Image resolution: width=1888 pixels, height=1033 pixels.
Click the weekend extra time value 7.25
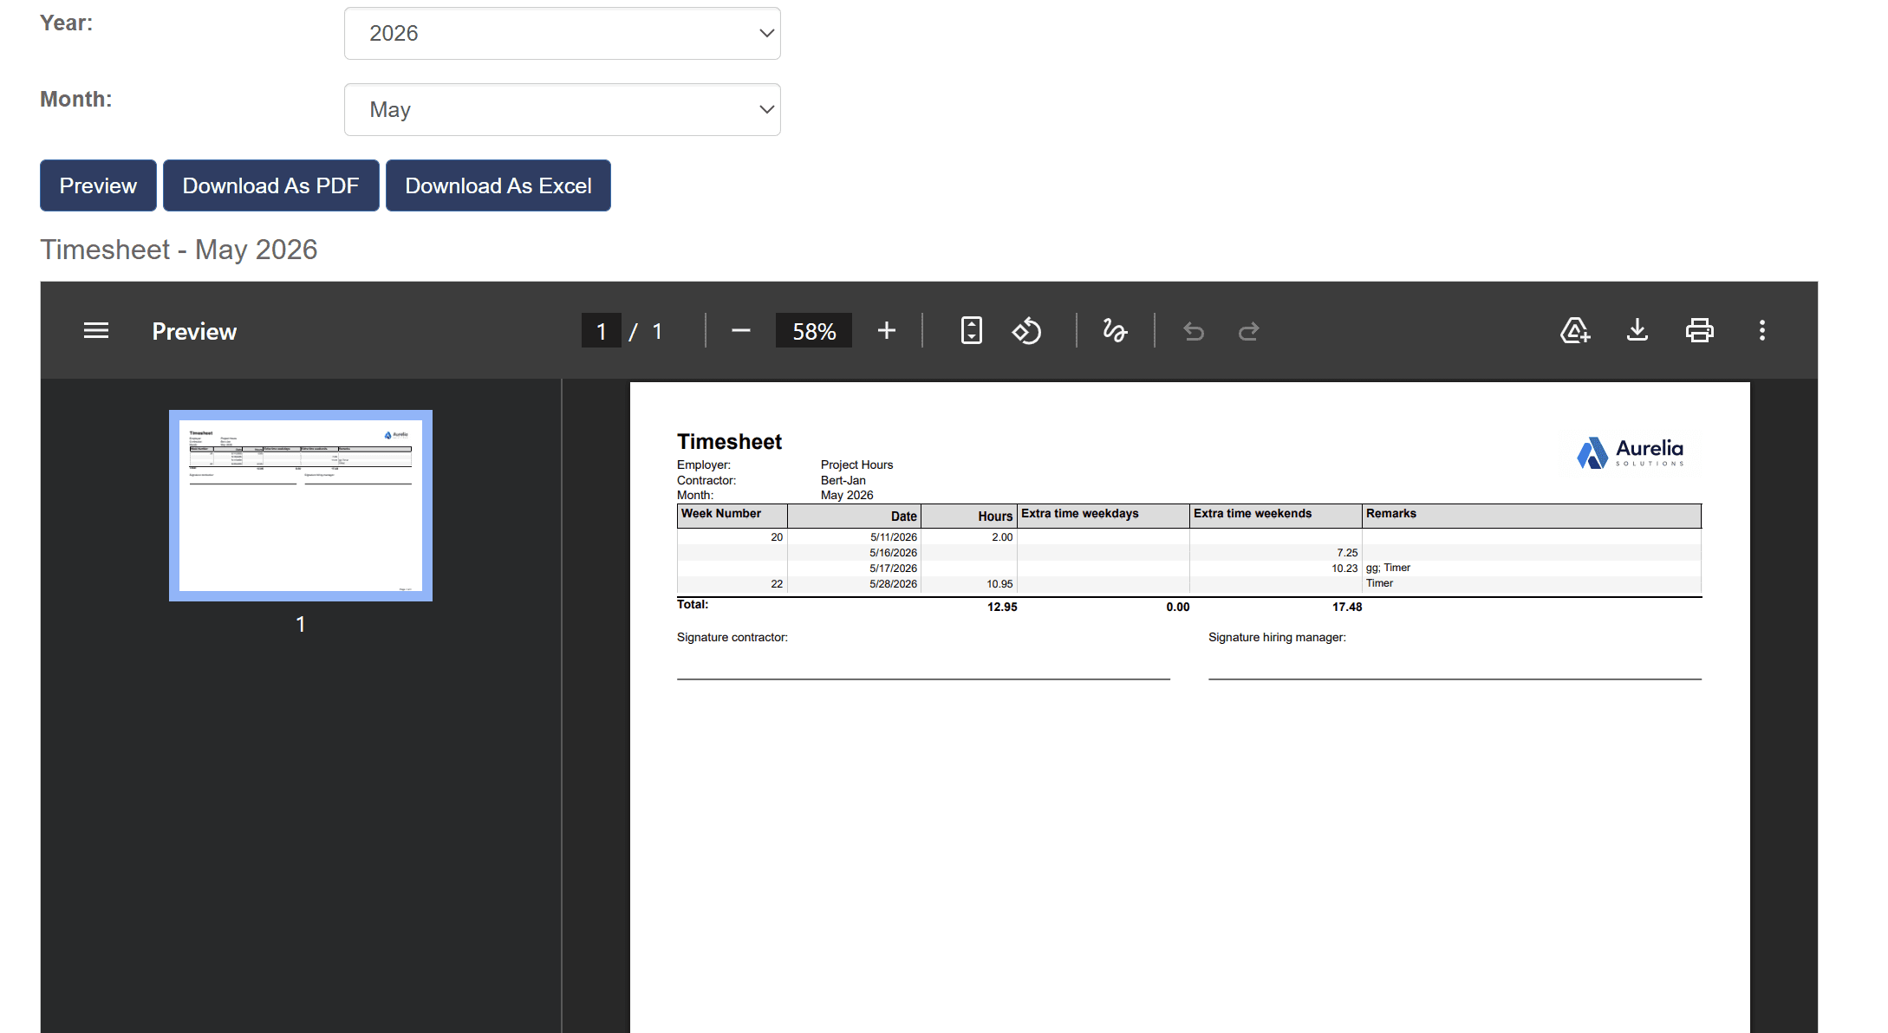(x=1347, y=553)
